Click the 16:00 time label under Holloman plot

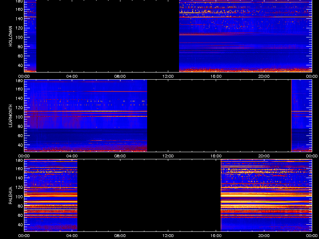(216, 76)
